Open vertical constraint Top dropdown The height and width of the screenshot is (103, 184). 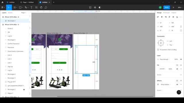pos(171,45)
